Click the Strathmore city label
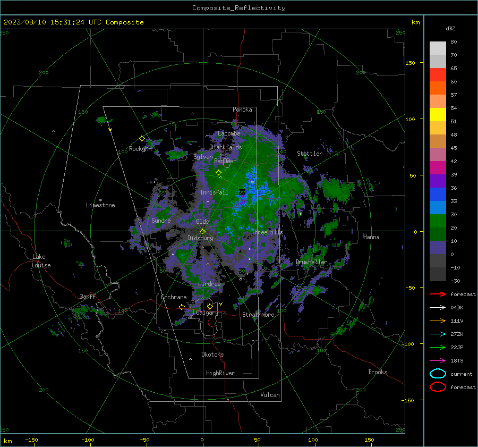478x447 pixels. pyautogui.click(x=258, y=315)
